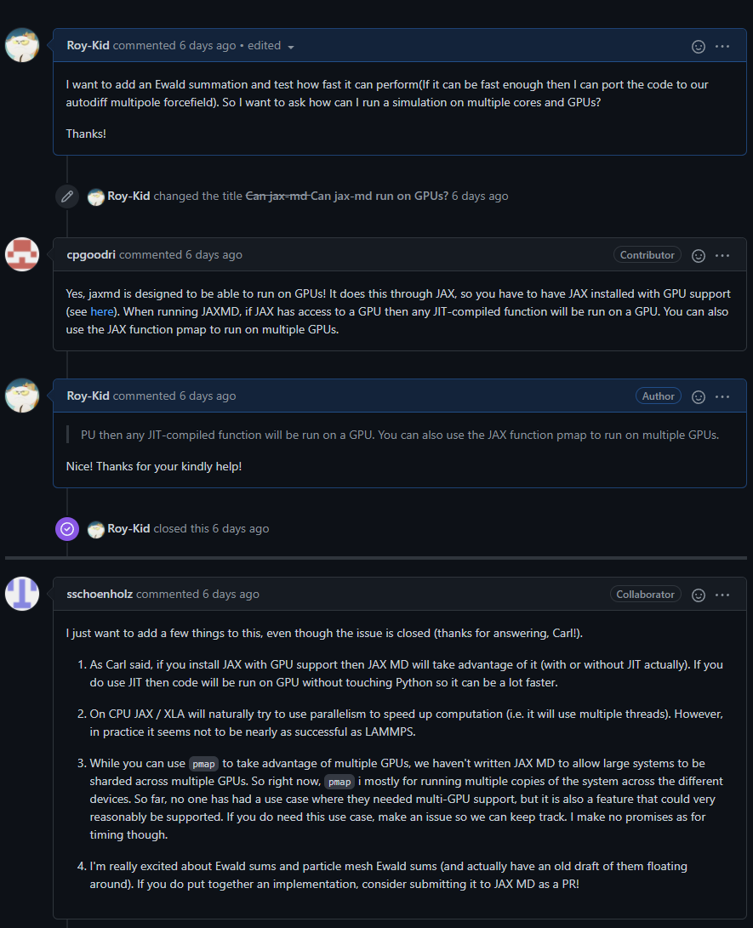Screen dimensions: 753x928
Task: Open options menu on Roy-Kid's first comment
Action: 722,46
